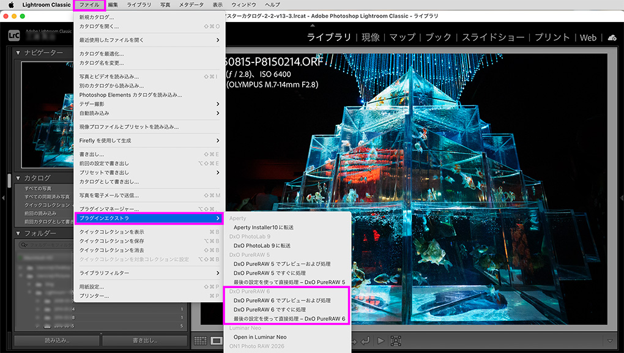Open toolbar content options triangle at right

[x=609, y=341]
